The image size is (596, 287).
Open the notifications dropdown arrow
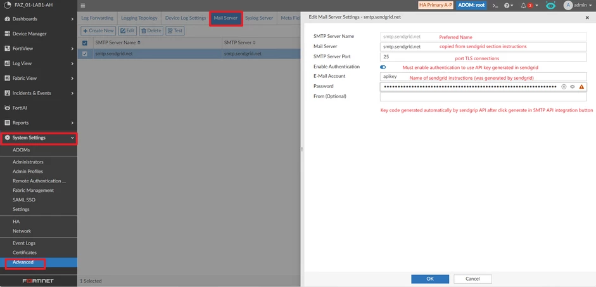tap(536, 6)
